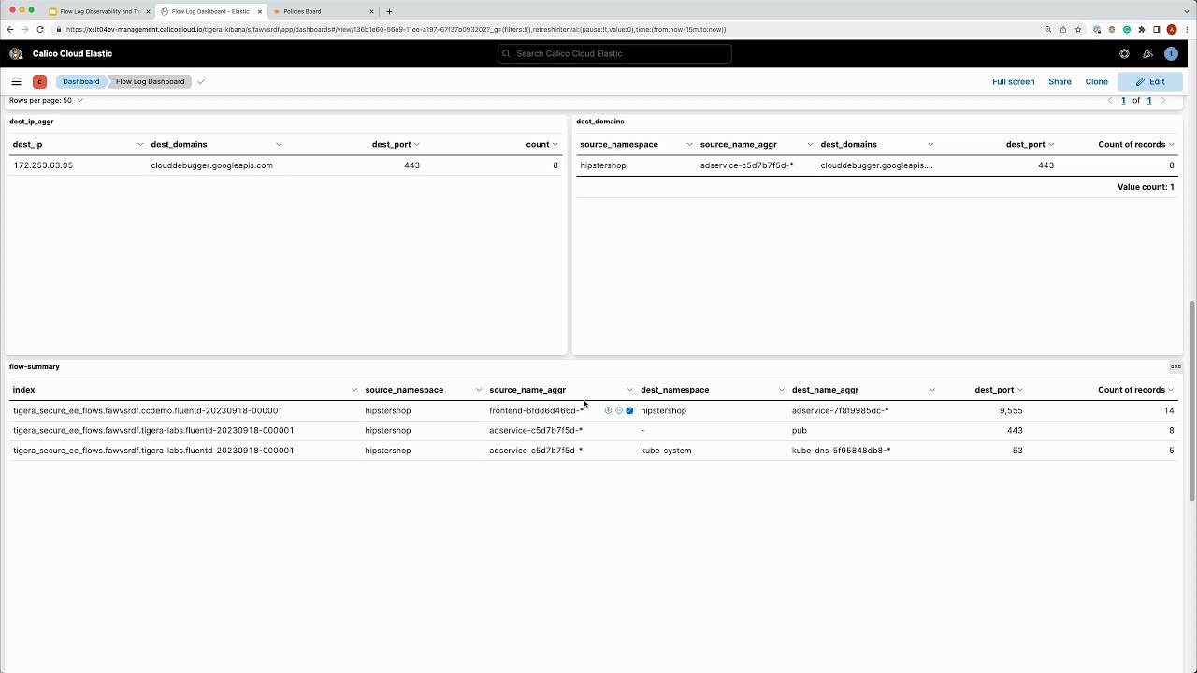Click clouddebugger.googleapis.com in dest_ip_aggr table
The height and width of the screenshot is (673, 1197).
click(x=211, y=165)
